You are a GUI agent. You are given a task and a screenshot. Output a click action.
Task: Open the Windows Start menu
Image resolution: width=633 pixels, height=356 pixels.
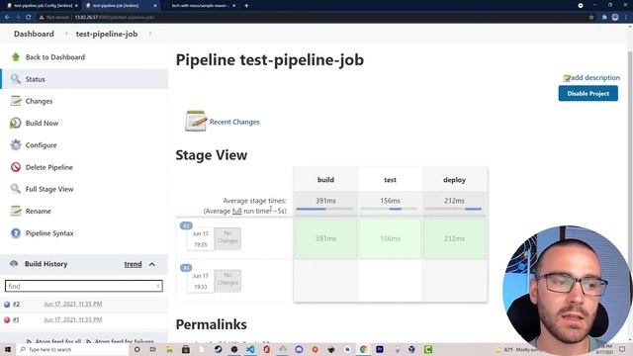click(x=8, y=349)
